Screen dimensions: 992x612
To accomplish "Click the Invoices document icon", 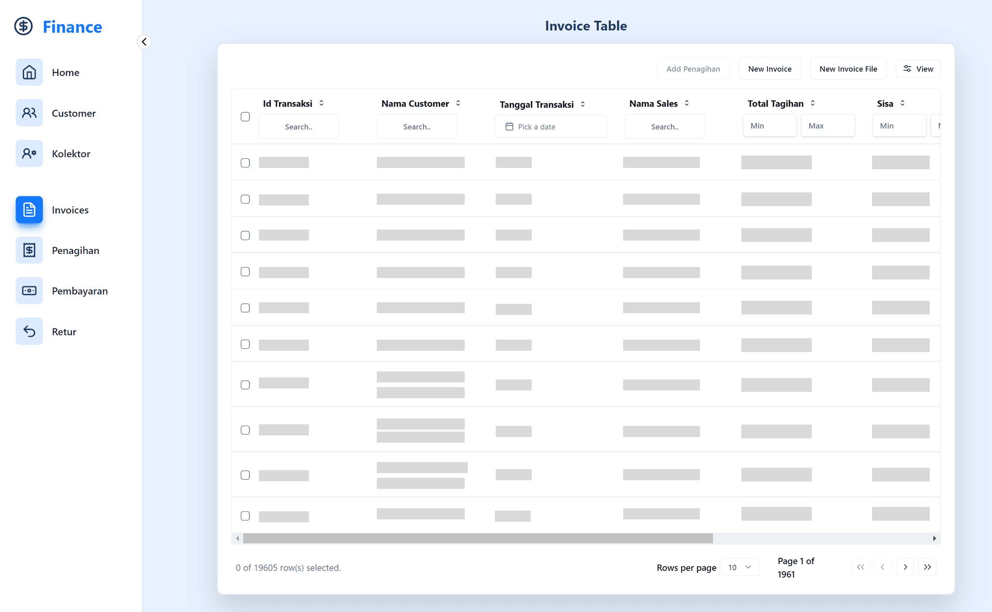I will 29,210.
